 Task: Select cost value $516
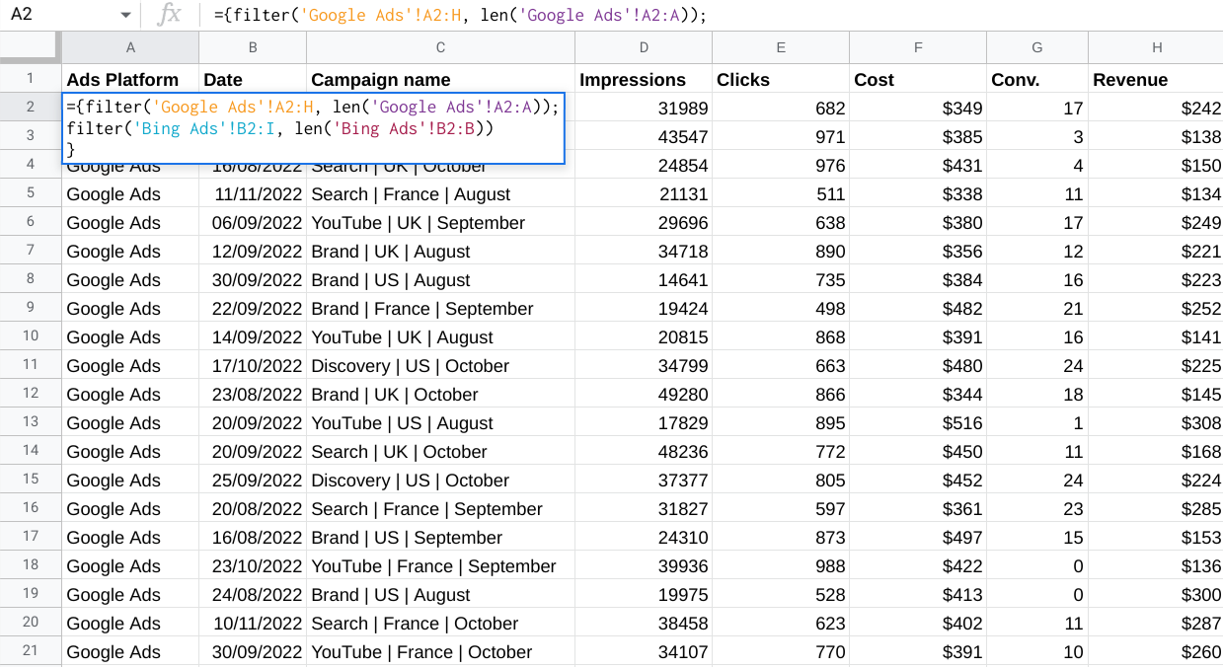[918, 423]
